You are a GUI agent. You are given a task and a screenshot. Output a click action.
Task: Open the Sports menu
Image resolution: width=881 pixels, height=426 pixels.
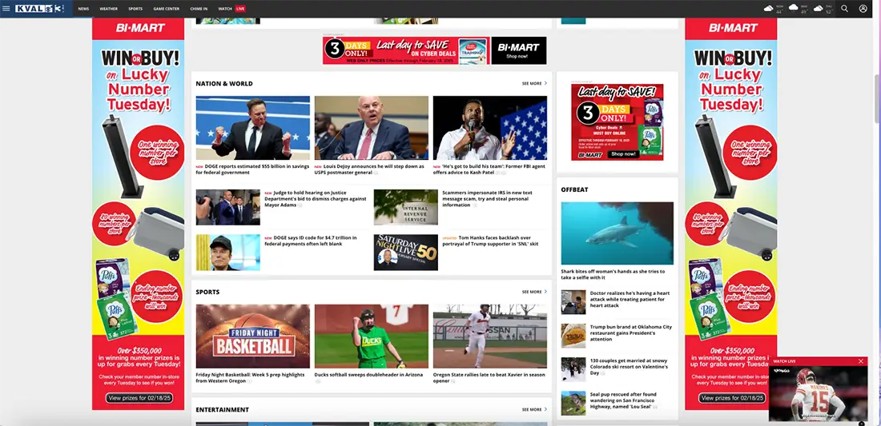[x=135, y=9]
